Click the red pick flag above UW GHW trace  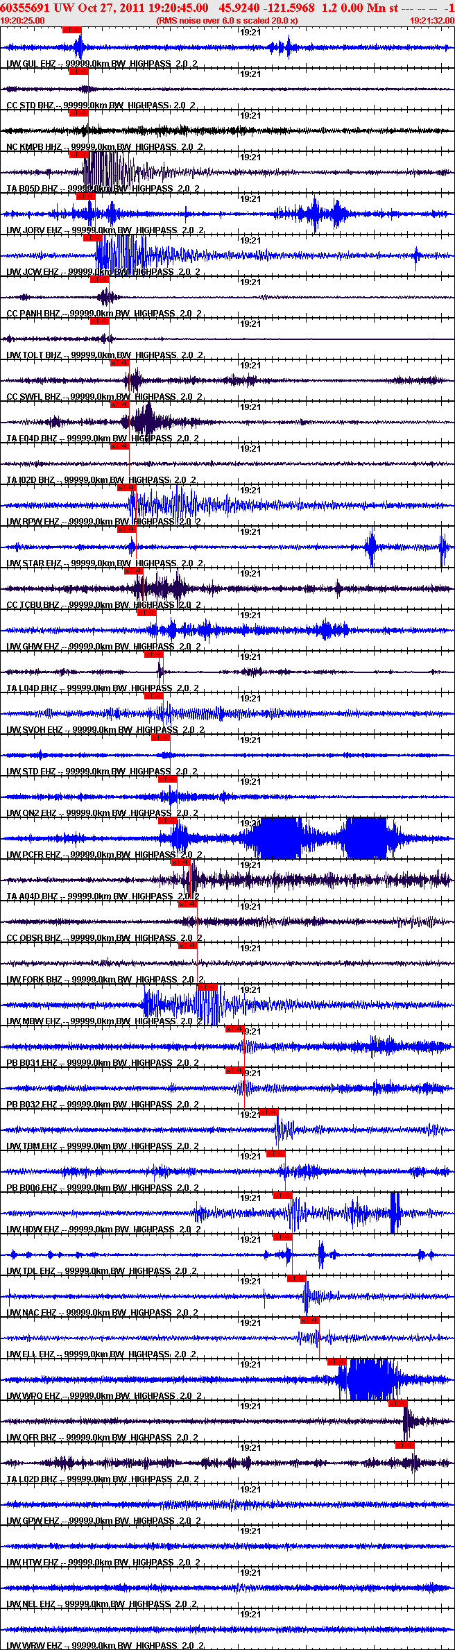point(146,613)
